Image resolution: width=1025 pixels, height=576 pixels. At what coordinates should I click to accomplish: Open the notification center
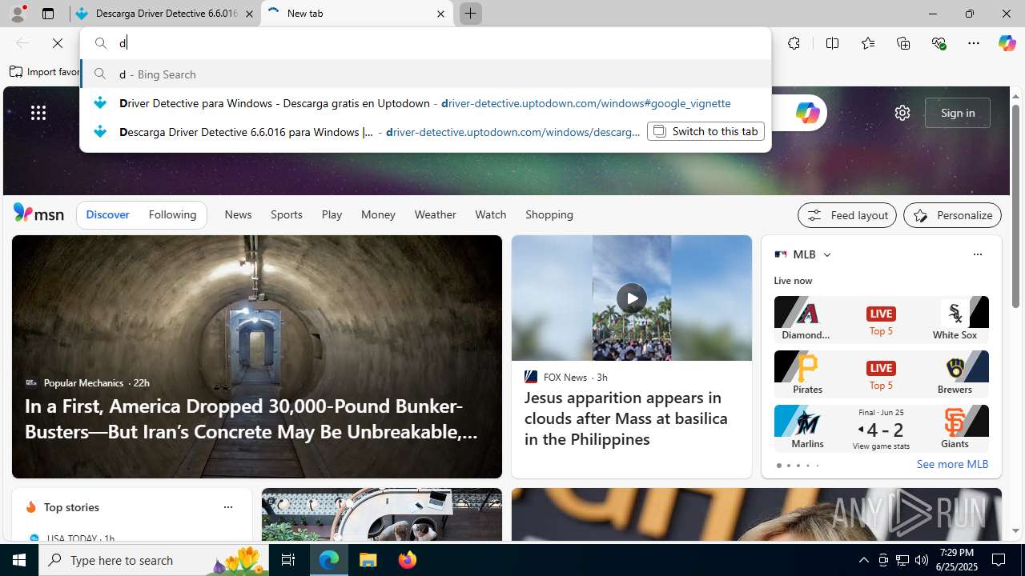pos(999,560)
